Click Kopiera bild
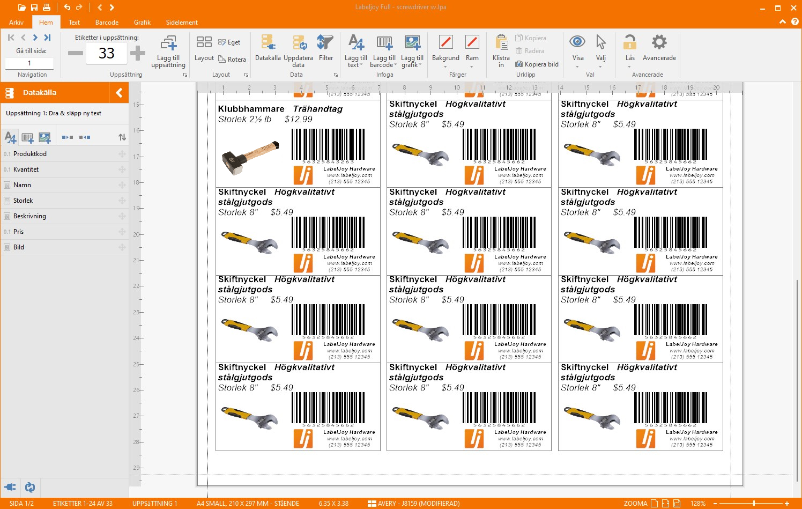 tap(537, 64)
